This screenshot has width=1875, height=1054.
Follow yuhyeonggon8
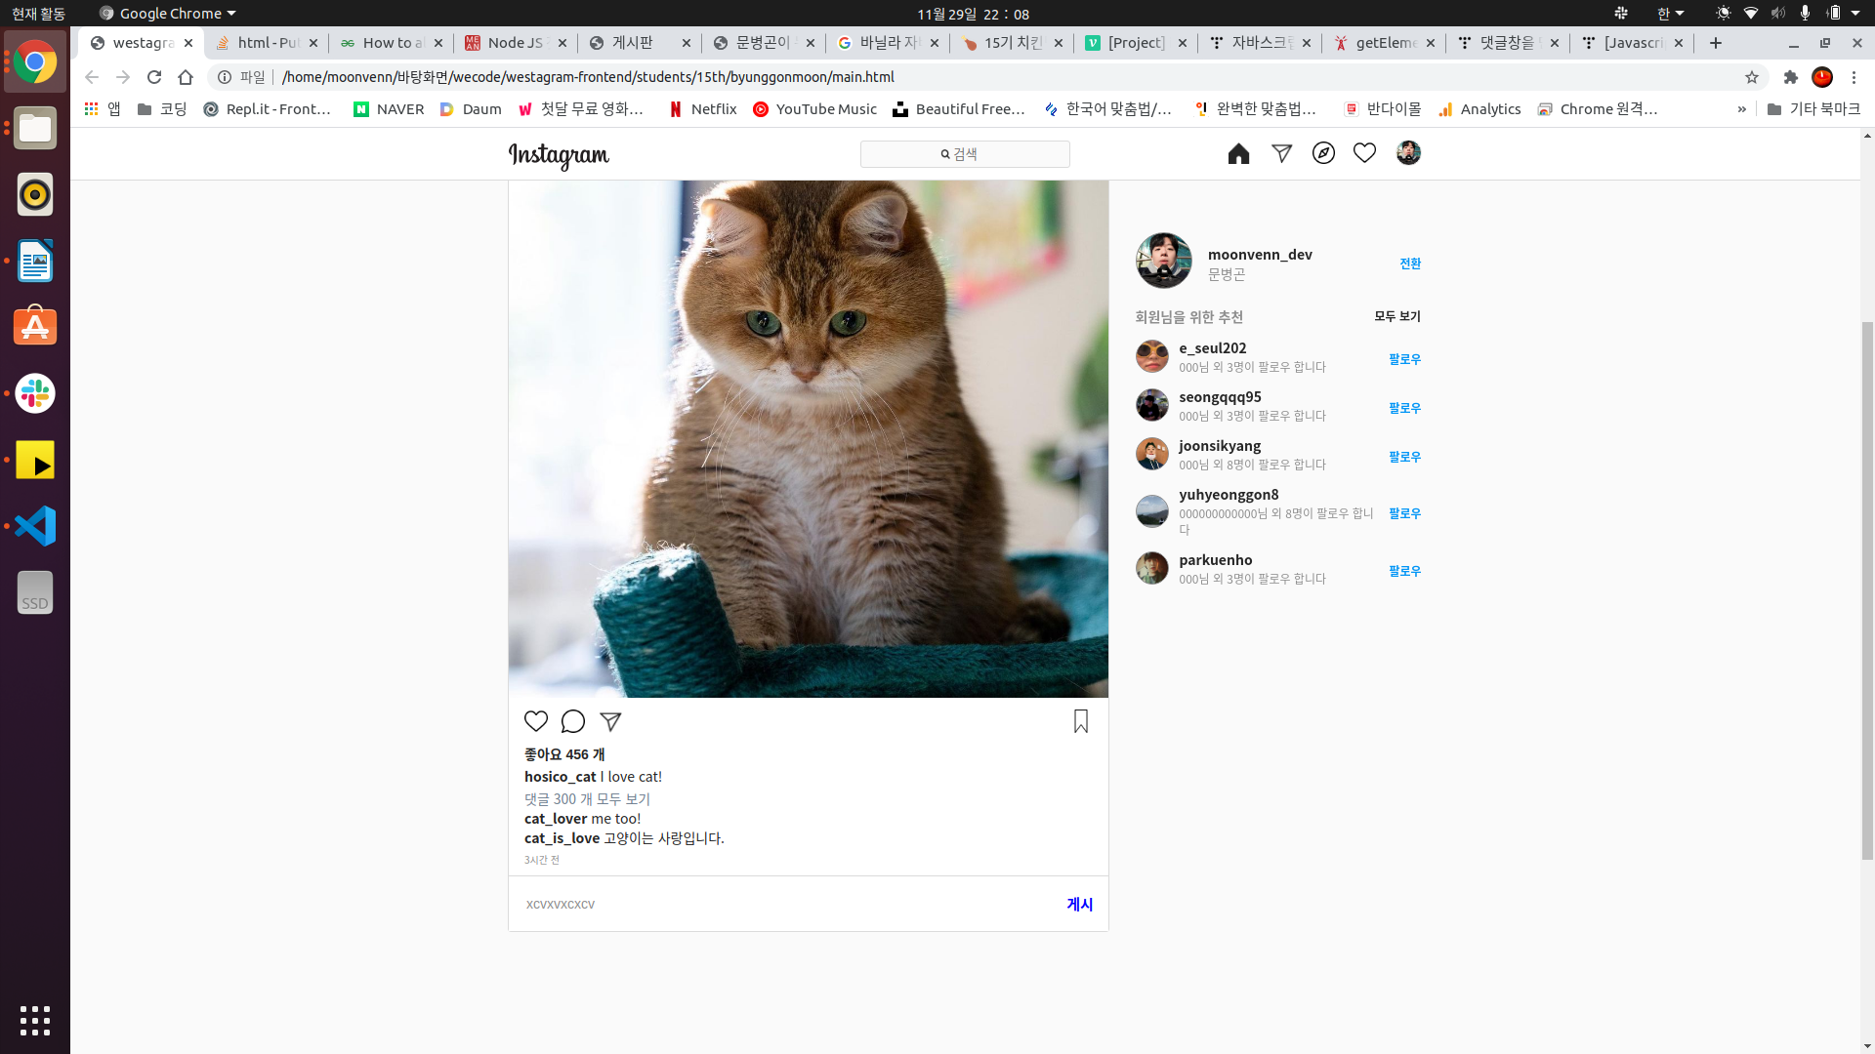tap(1404, 513)
